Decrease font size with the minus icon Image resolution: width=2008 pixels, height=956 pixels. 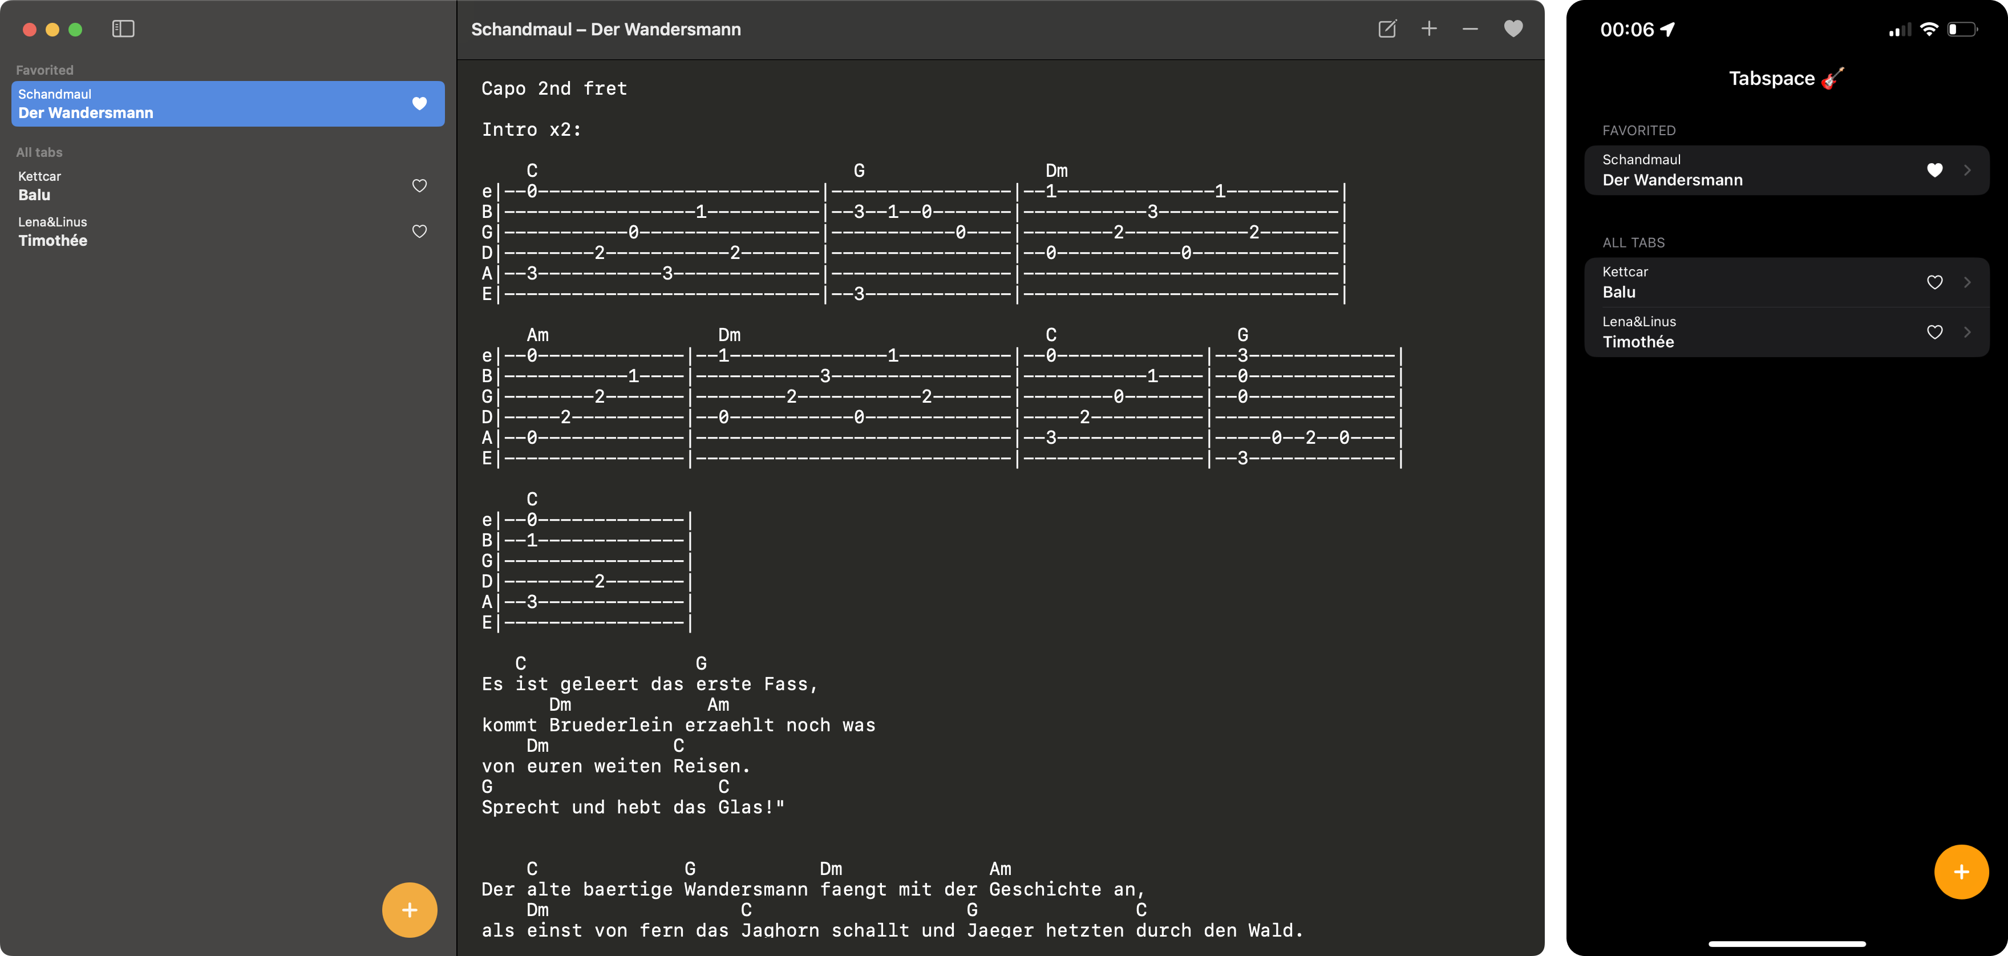coord(1470,29)
